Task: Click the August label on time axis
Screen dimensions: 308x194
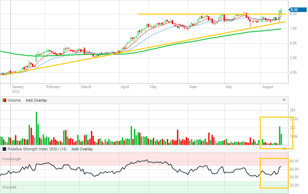Action: (268, 87)
